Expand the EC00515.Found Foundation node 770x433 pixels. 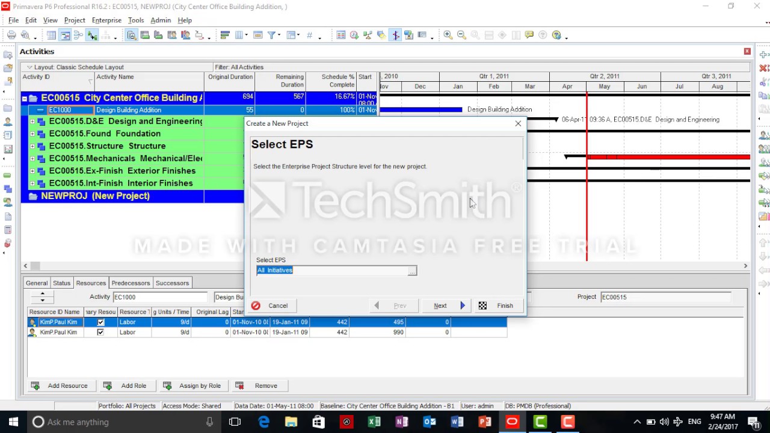pos(32,134)
